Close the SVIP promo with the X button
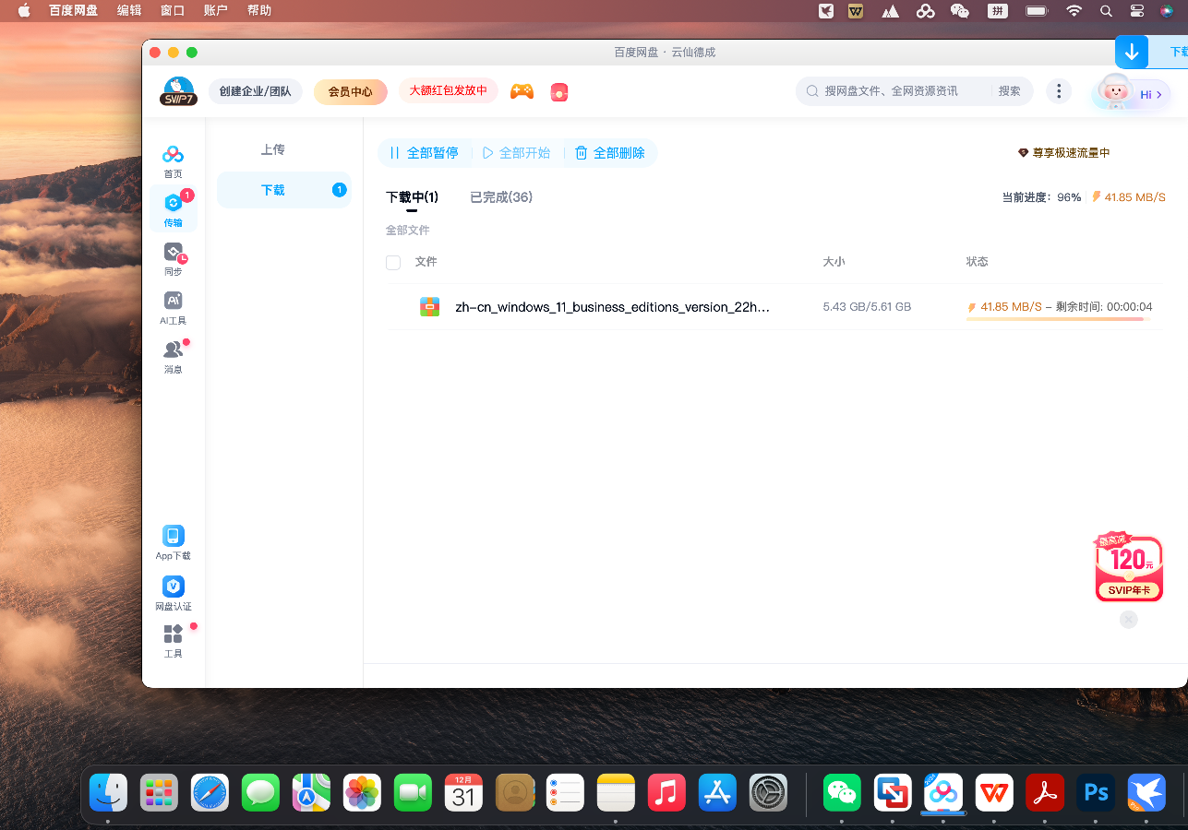This screenshot has width=1188, height=830. (x=1129, y=620)
